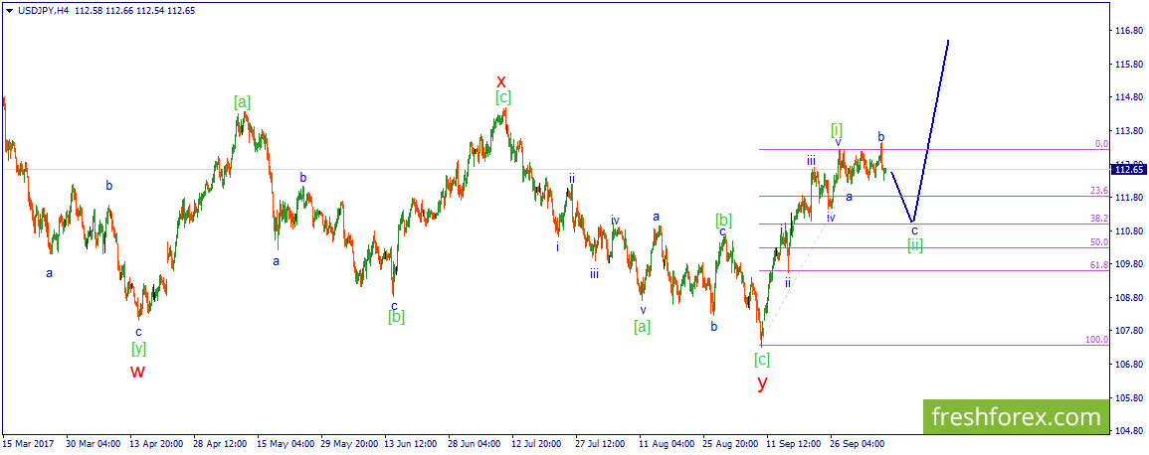Image resolution: width=1149 pixels, height=455 pixels.
Task: Select the Fibonacci 100.0 level label
Action: [x=1097, y=340]
